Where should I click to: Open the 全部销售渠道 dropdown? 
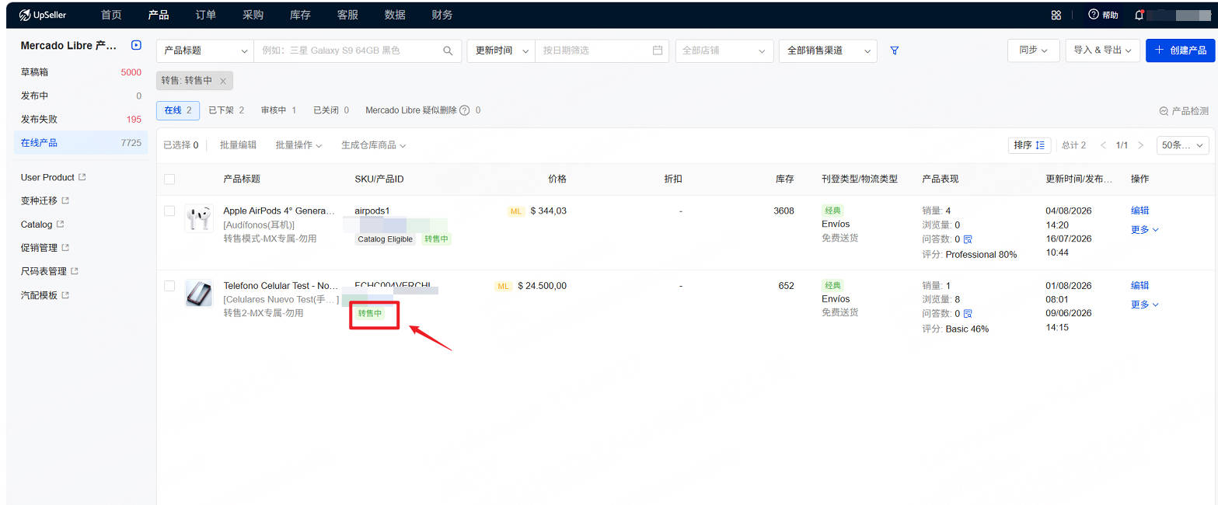coord(828,50)
